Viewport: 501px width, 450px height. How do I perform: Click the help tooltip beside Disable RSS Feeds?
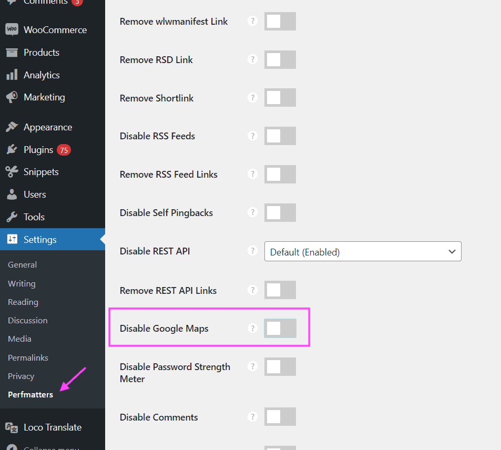tap(252, 136)
